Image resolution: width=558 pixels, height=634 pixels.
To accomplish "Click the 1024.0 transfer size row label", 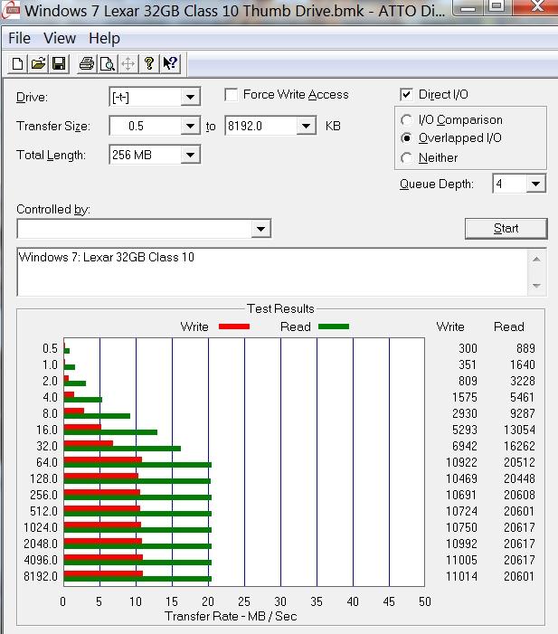I will [x=41, y=527].
